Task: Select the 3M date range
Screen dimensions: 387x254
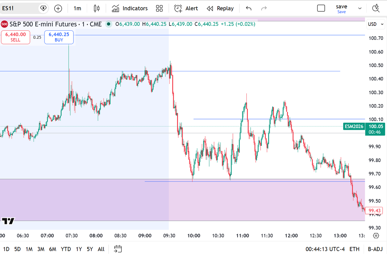Action: [x=41, y=249]
